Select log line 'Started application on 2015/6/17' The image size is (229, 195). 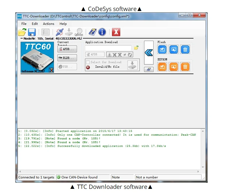coord(75,131)
